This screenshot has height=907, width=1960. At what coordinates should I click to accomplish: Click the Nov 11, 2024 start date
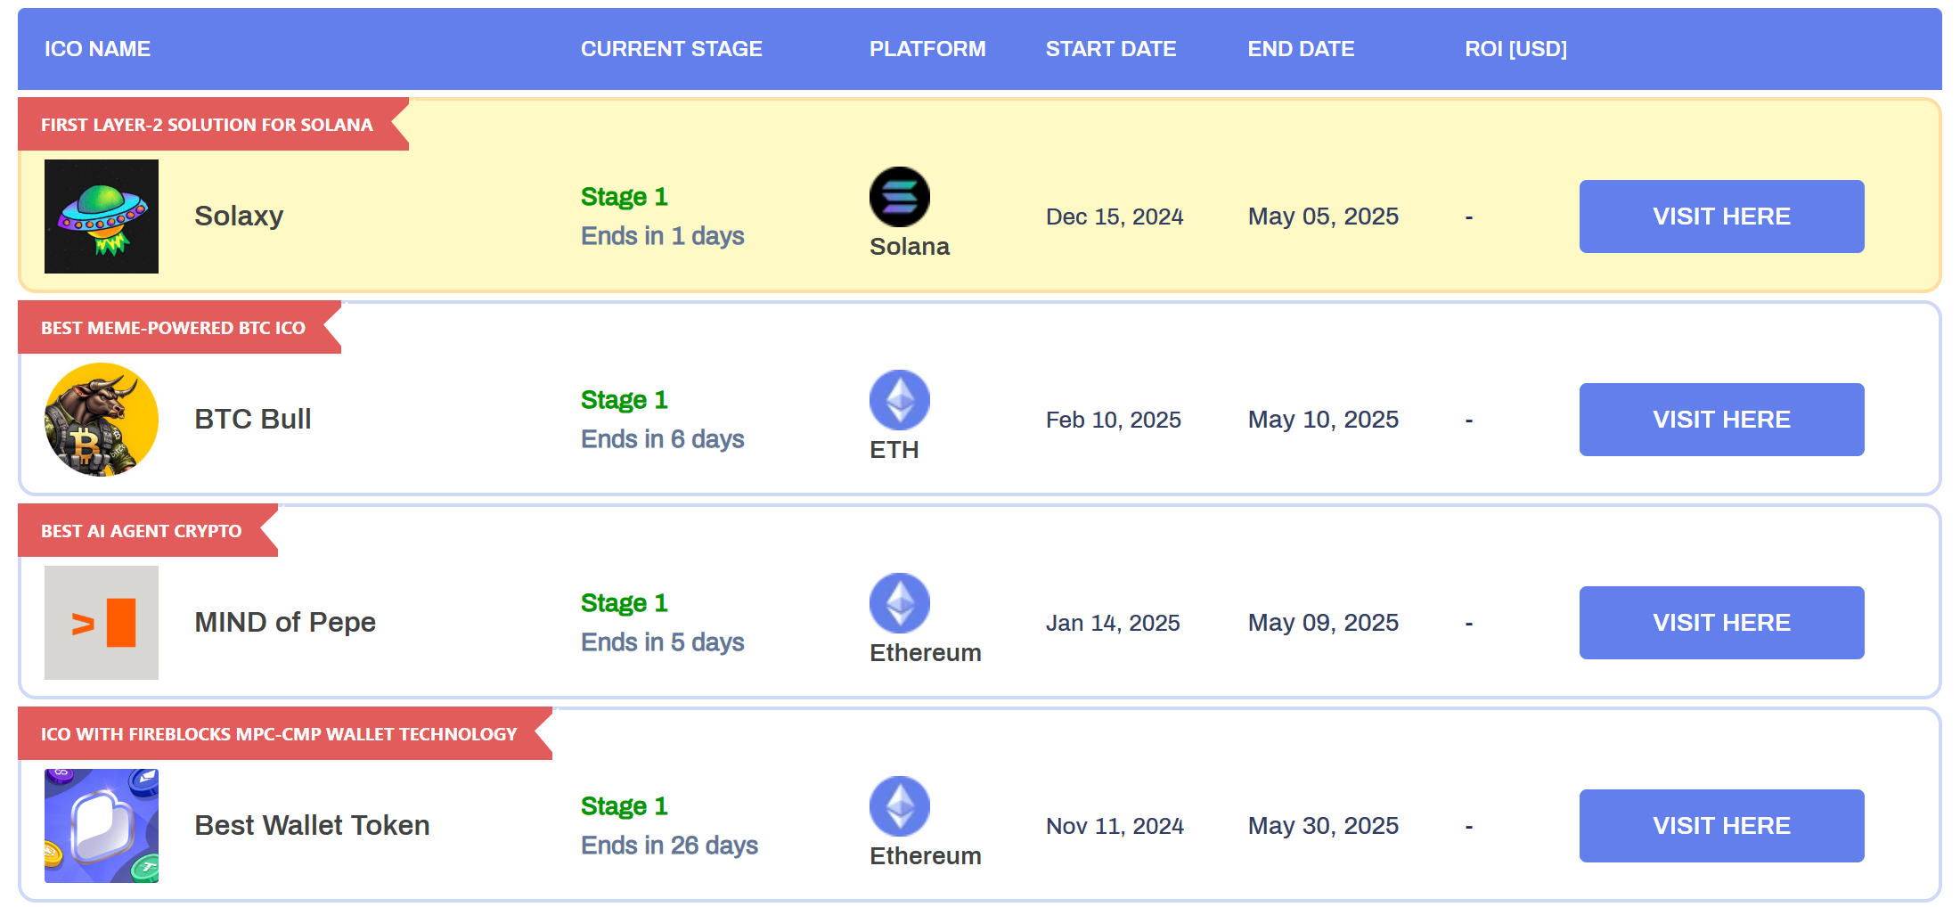[1115, 826]
